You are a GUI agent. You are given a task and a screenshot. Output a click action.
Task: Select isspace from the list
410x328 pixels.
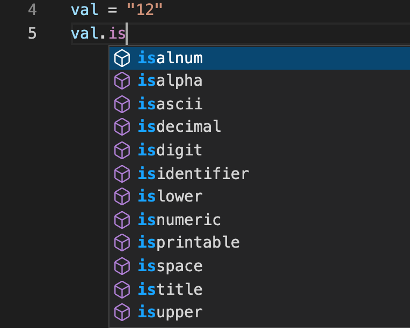(260, 266)
